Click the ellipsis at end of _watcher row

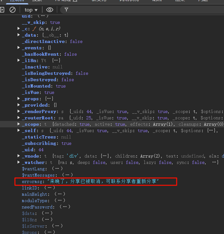tap(214, 162)
